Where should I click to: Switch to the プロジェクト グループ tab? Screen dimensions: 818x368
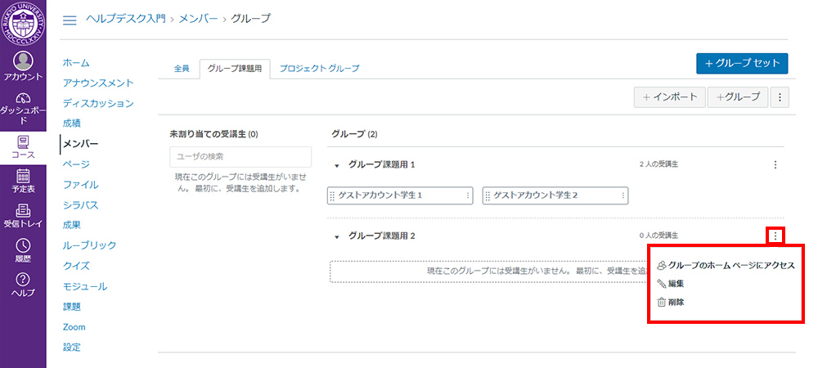(319, 69)
